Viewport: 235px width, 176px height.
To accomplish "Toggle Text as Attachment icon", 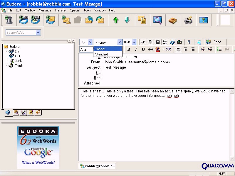I will tap(150, 42).
